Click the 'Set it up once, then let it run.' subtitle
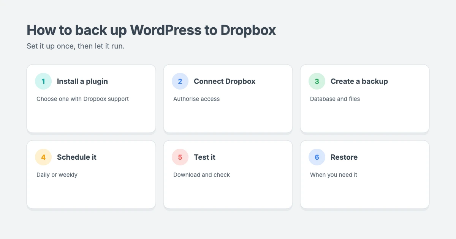The height and width of the screenshot is (239, 456). pos(76,46)
